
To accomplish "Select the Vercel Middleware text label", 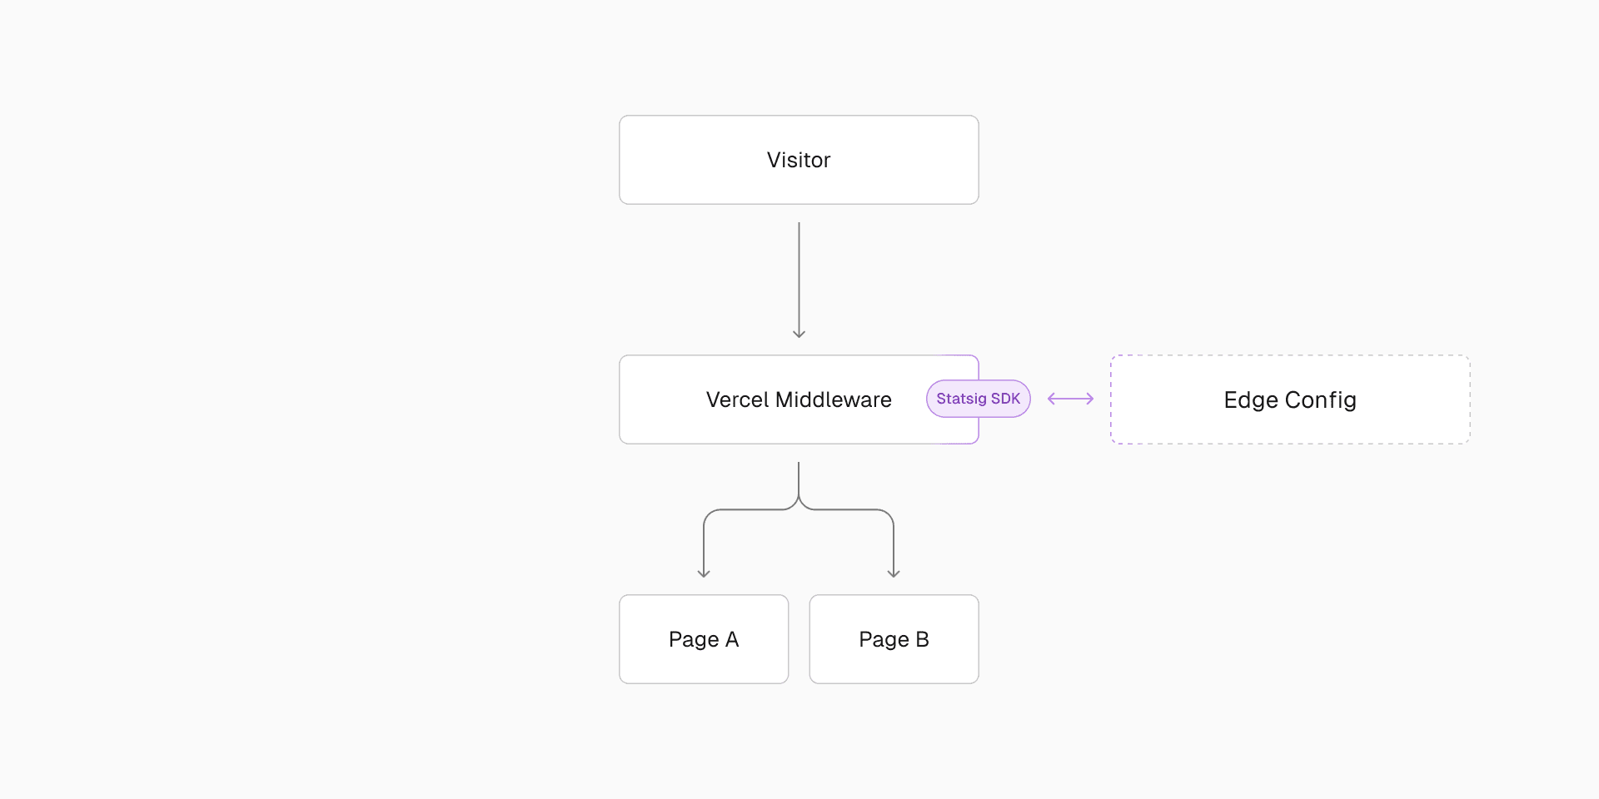I will (799, 399).
